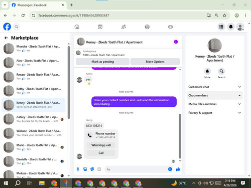
Task: Expand Customize chat section
Action: 215,87
